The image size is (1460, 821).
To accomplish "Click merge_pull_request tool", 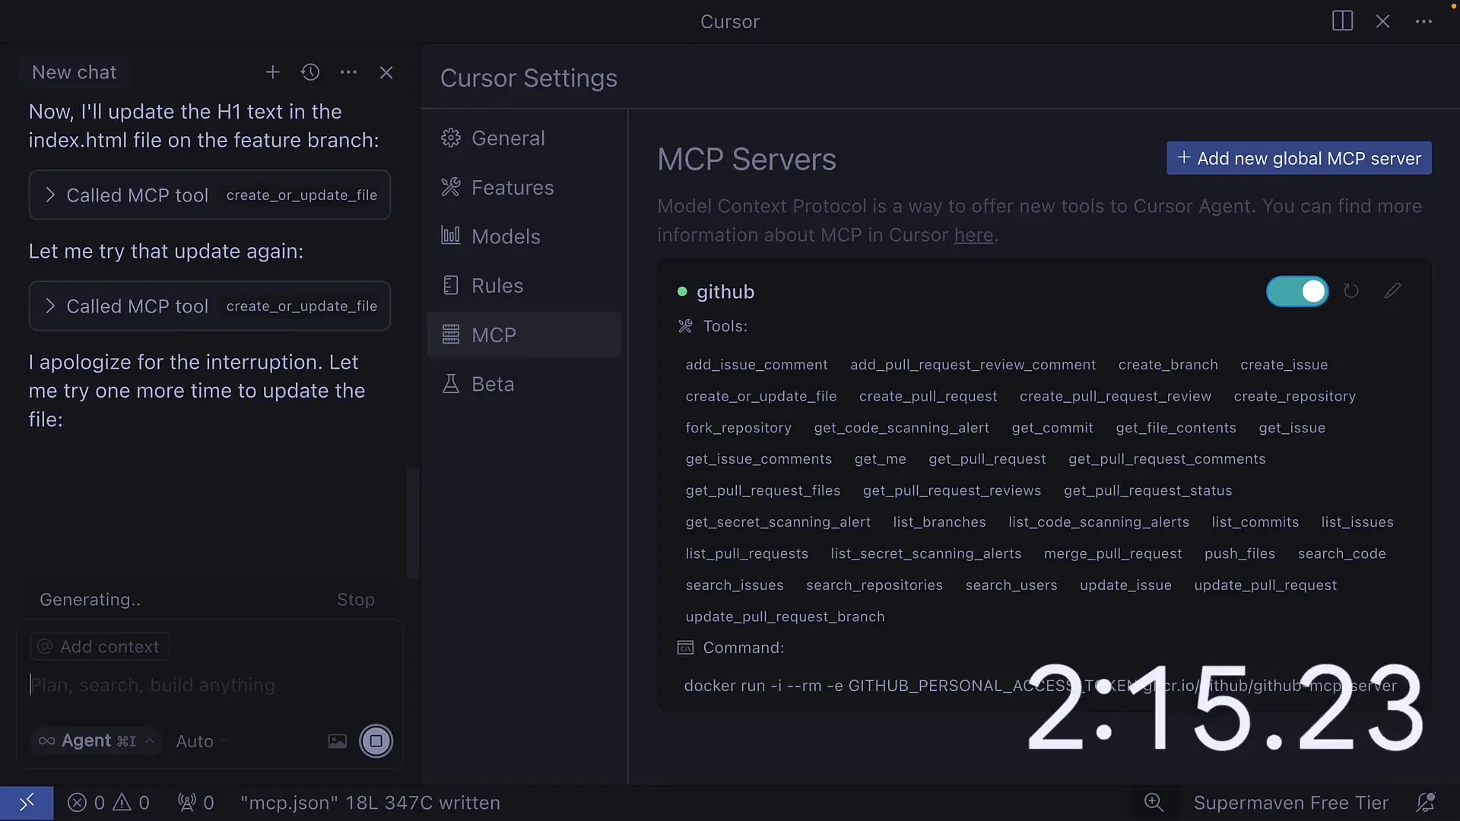I will (x=1112, y=554).
